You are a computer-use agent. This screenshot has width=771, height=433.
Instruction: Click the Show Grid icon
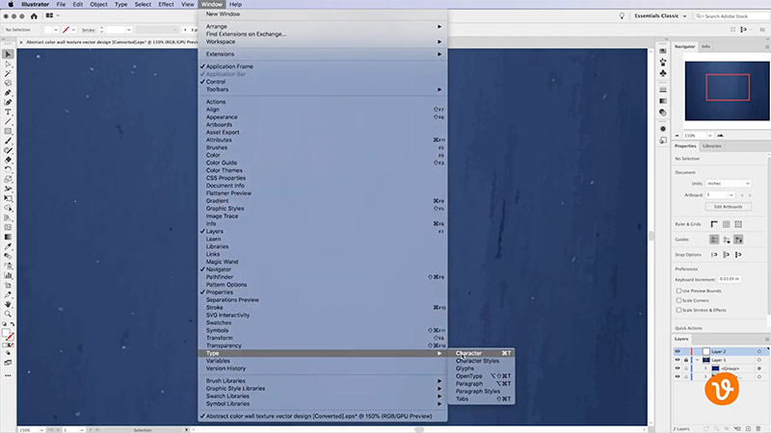(727, 224)
